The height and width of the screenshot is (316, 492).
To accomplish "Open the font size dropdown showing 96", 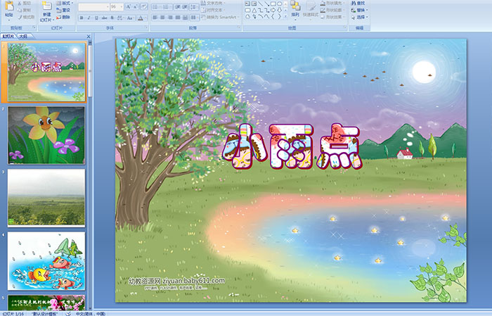I will click(x=117, y=7).
